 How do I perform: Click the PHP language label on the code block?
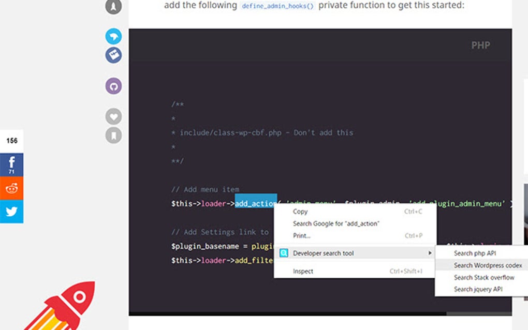tap(480, 45)
